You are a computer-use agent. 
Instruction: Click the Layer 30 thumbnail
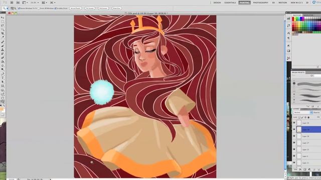(299, 129)
